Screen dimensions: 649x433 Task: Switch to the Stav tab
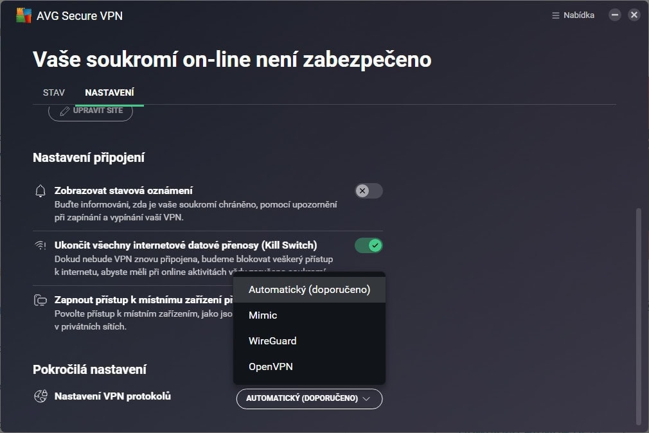(x=54, y=93)
